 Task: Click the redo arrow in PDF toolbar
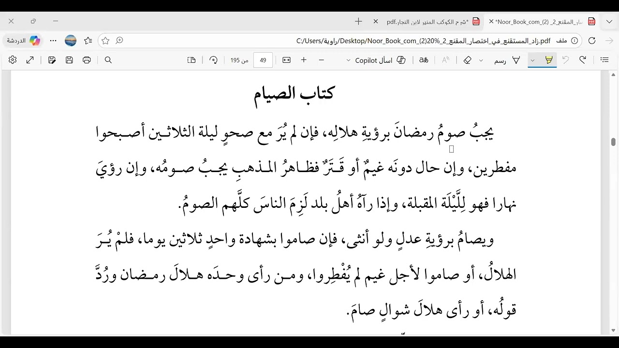[583, 60]
